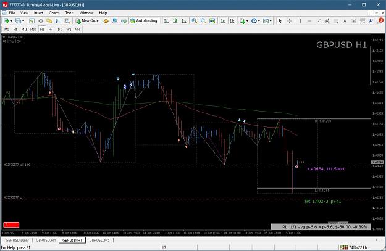Open notifications with red badge icon

pos(380,20)
